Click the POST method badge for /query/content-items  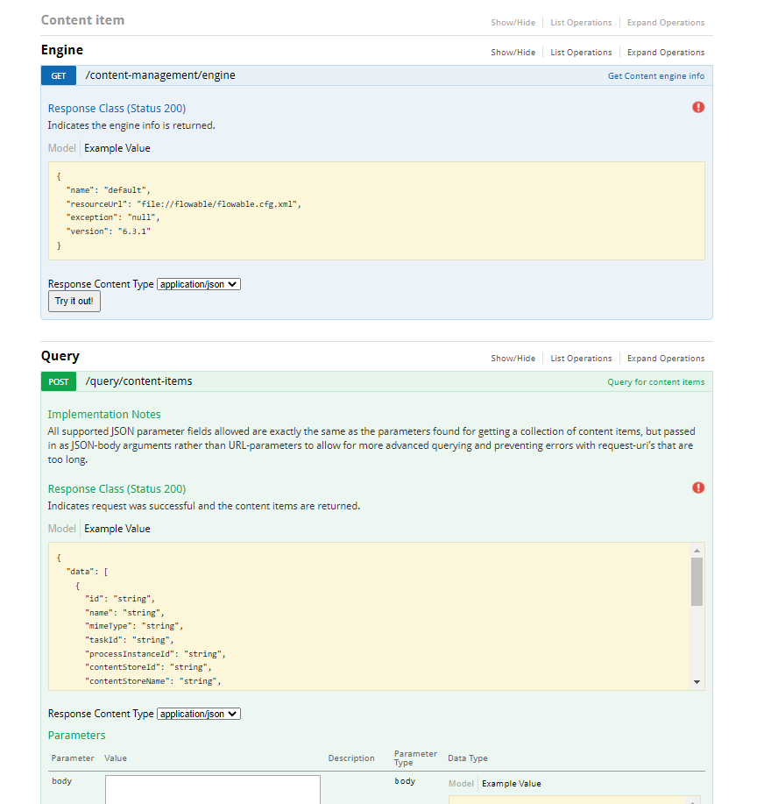click(x=58, y=381)
